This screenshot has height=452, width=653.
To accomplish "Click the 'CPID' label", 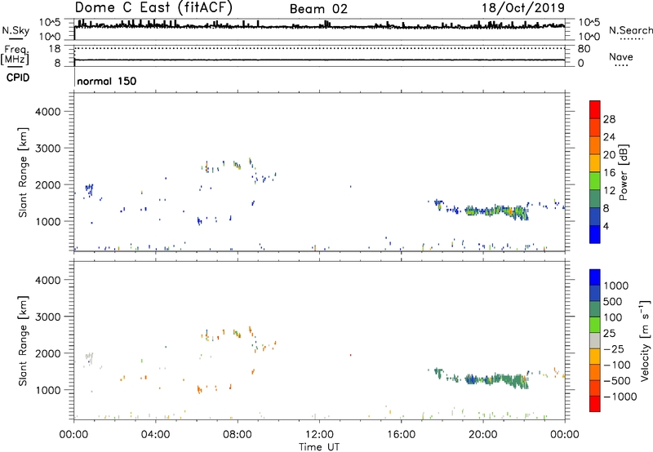I will click(x=18, y=78).
